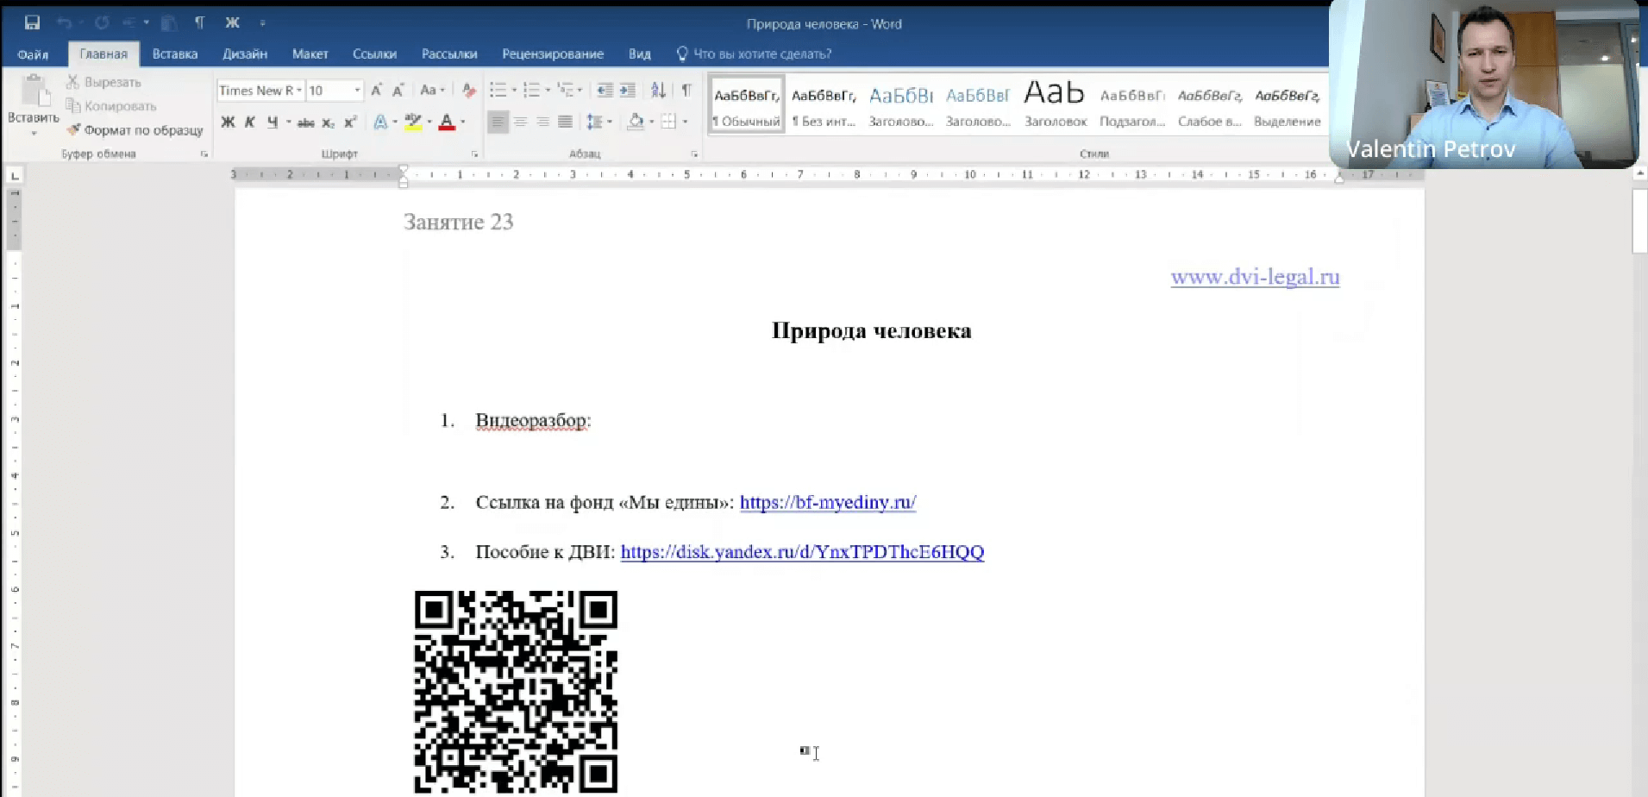
Task: Open the red font color swatch
Action: coord(448,122)
